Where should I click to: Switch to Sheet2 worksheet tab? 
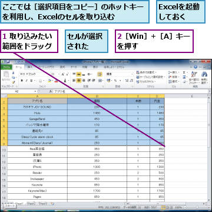point(31,204)
